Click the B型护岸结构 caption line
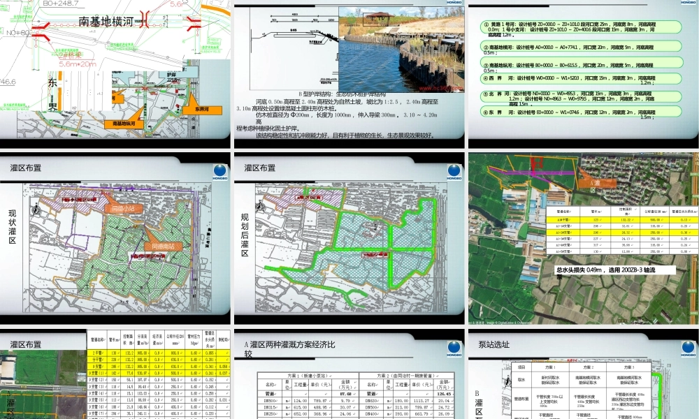 coord(342,94)
